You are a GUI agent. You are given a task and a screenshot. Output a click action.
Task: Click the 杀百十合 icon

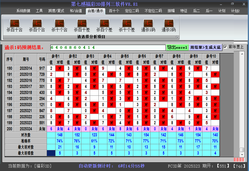tap(14, 24)
